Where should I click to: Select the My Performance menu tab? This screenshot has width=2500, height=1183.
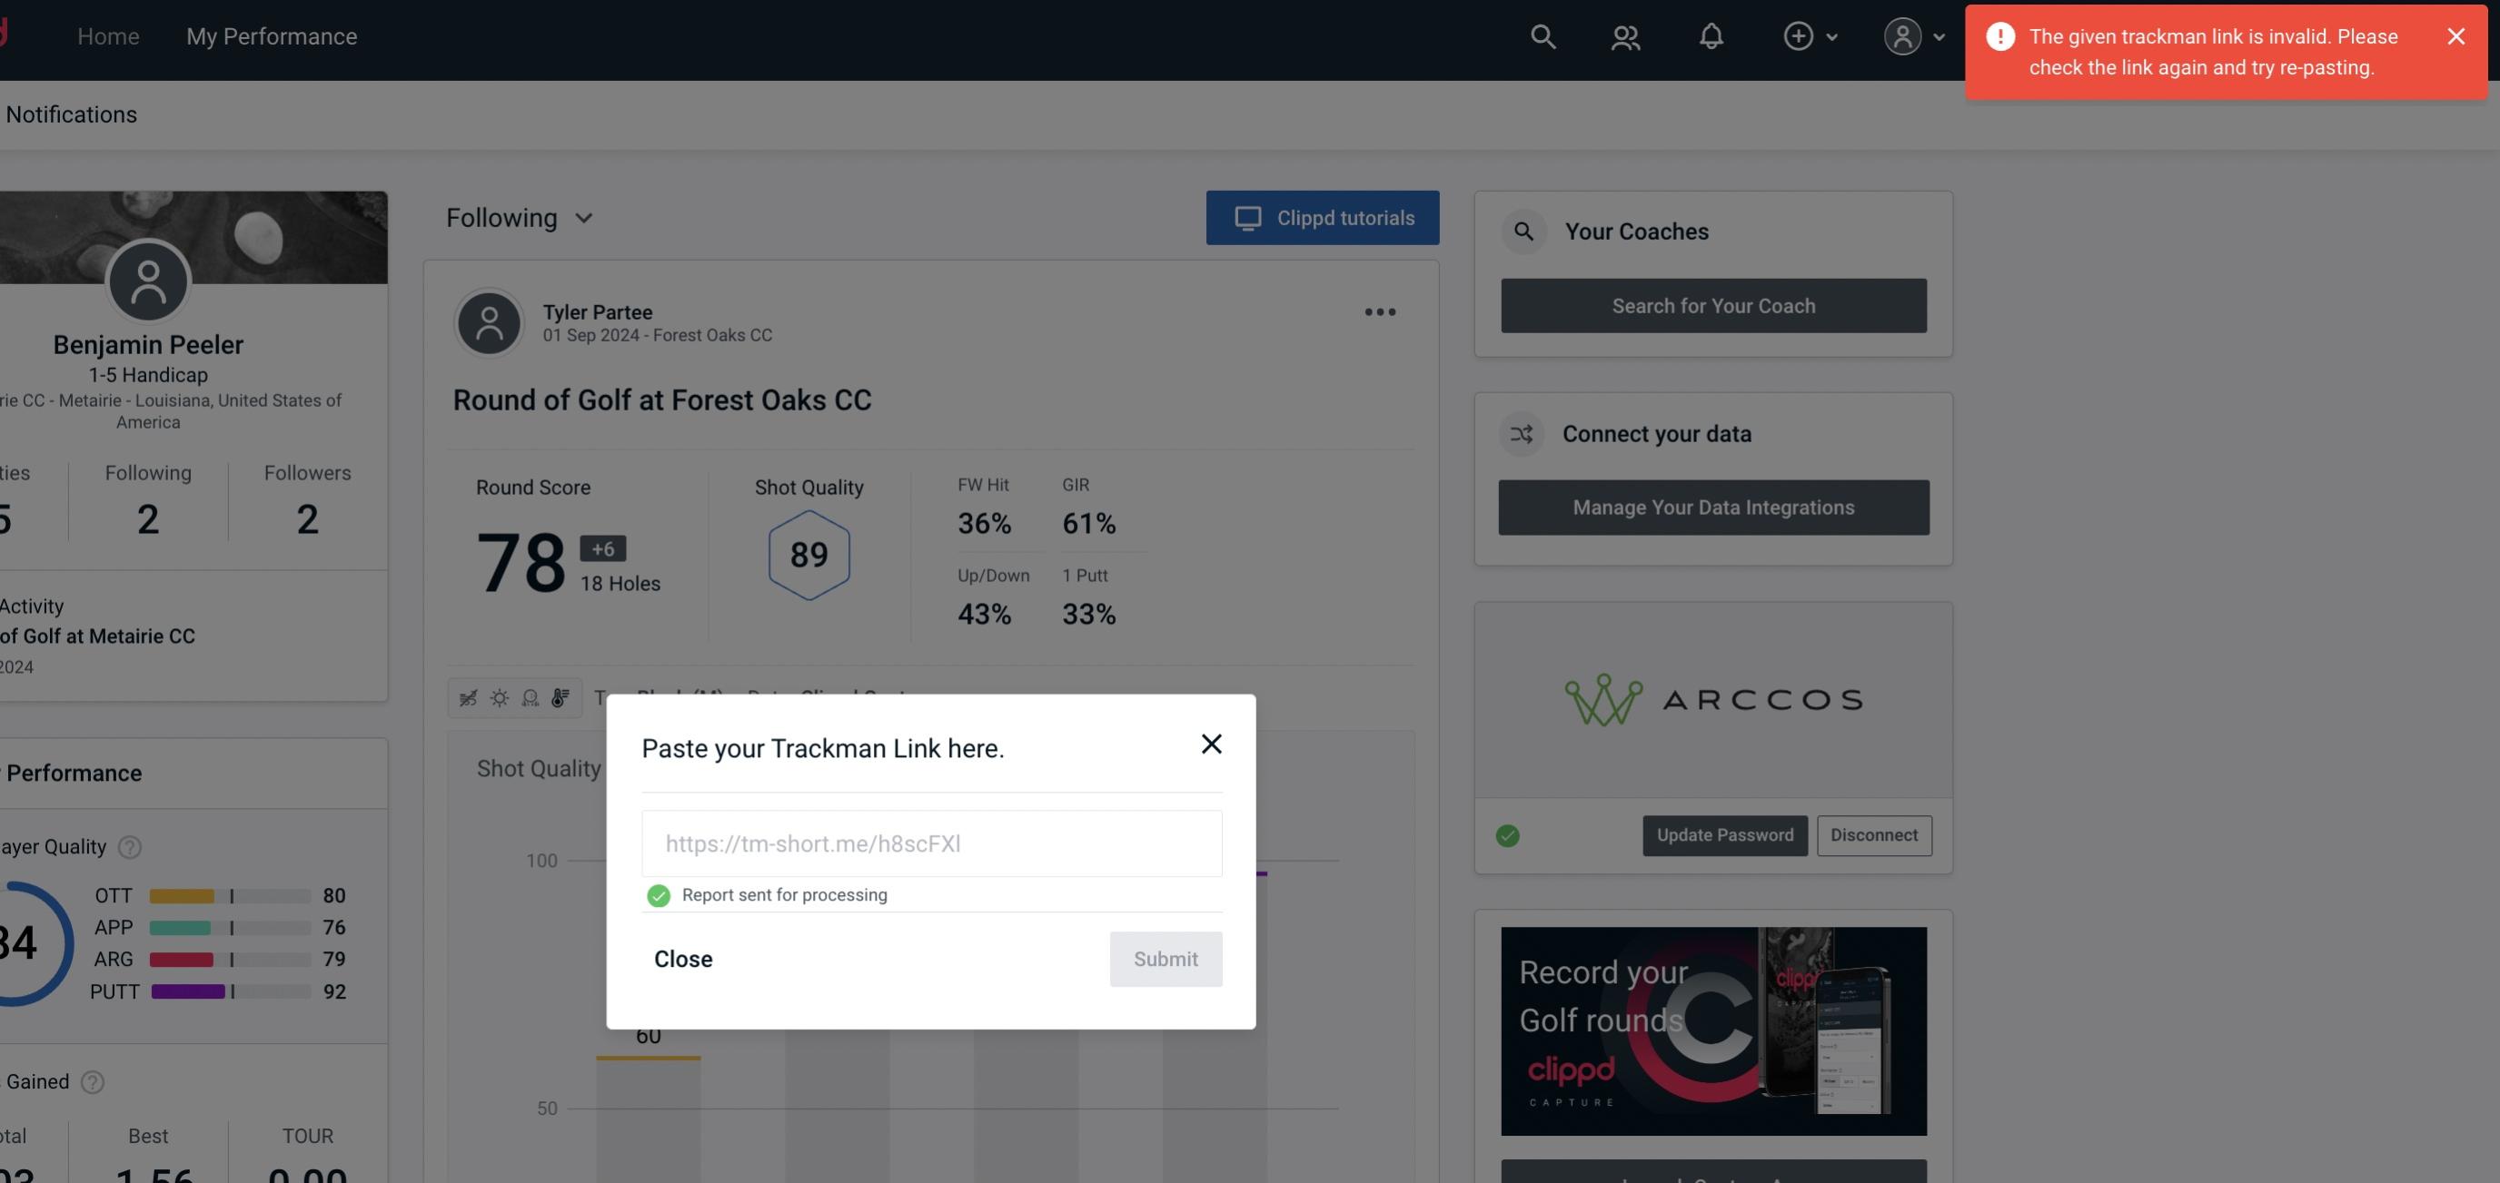pyautogui.click(x=271, y=35)
